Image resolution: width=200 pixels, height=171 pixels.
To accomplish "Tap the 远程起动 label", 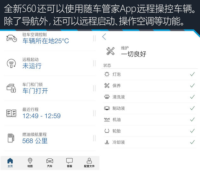I will 30,59.
